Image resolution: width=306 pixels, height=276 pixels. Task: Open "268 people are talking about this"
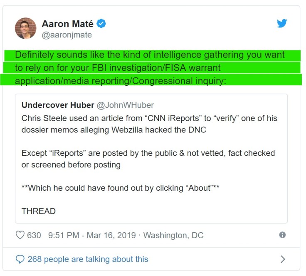[88, 259]
